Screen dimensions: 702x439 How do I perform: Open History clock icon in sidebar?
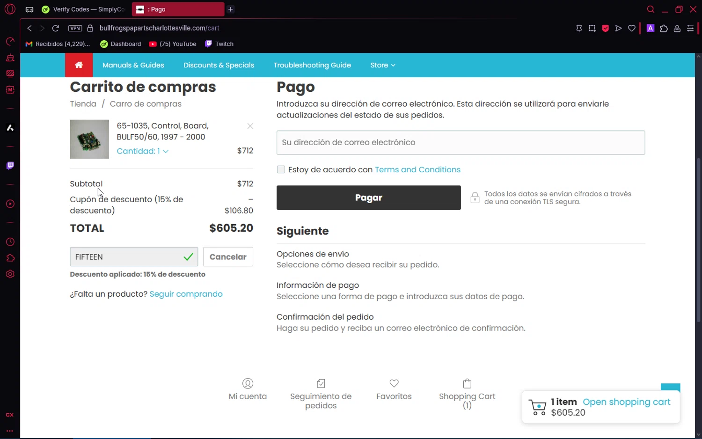10,242
